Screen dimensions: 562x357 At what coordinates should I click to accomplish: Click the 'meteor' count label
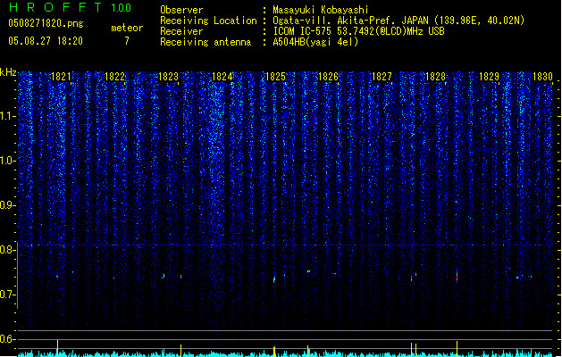[x=127, y=28]
